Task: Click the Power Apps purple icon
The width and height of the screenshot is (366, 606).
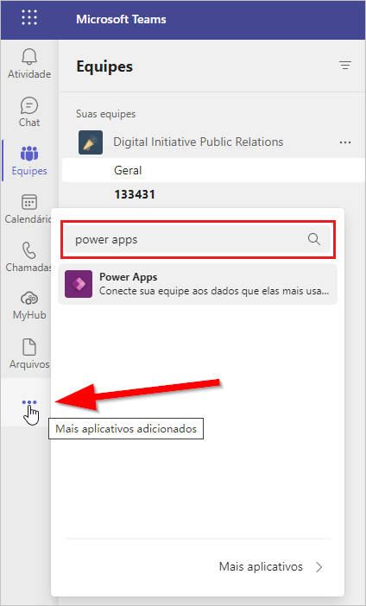Action: pos(79,284)
